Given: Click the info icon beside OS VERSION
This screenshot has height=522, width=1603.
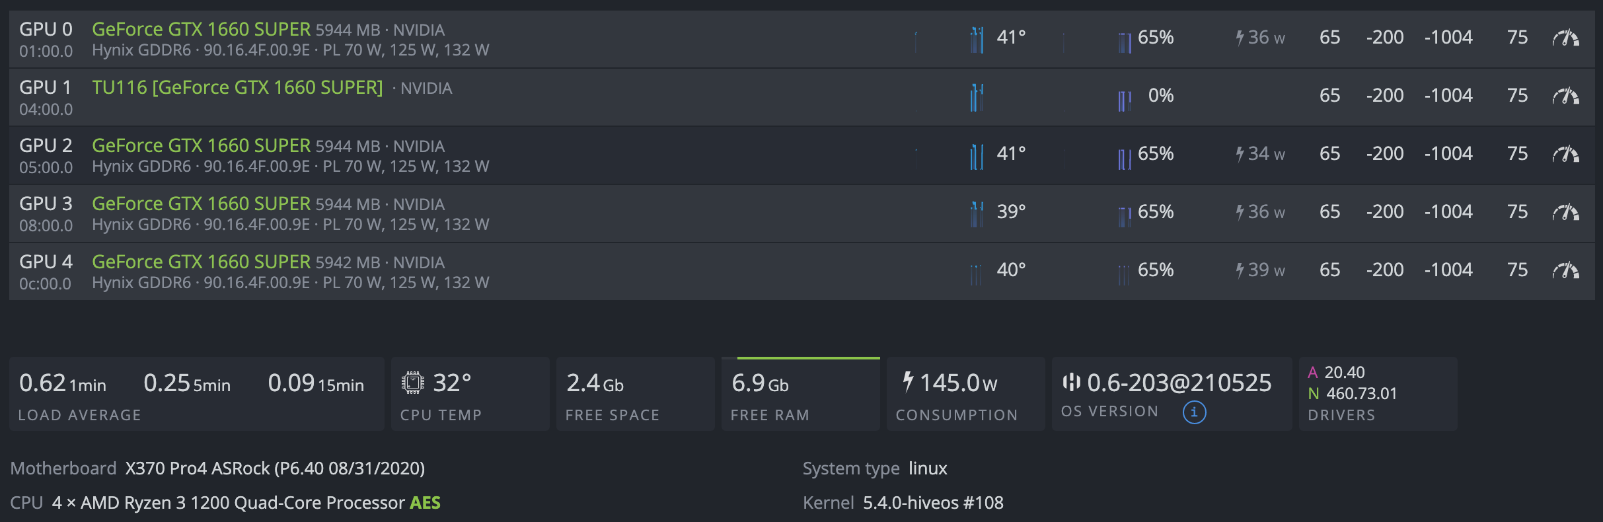Looking at the screenshot, I should [x=1194, y=412].
